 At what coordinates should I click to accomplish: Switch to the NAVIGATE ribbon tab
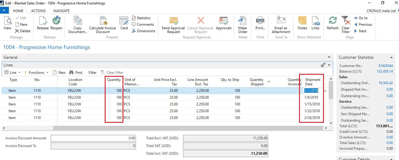point(61,11)
